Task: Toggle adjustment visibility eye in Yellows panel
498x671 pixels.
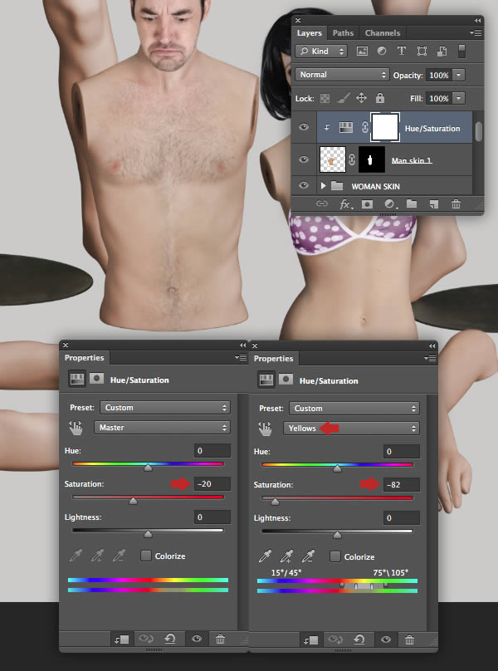Action: tap(386, 640)
